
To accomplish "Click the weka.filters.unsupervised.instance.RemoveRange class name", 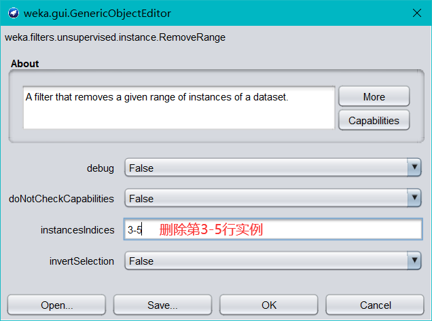I will (x=115, y=37).
